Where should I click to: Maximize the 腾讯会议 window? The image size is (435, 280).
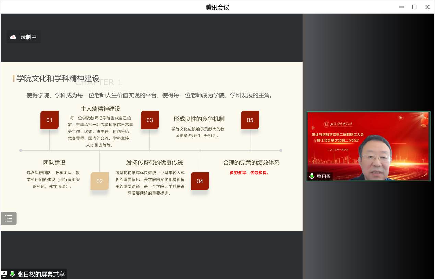[x=414, y=7]
